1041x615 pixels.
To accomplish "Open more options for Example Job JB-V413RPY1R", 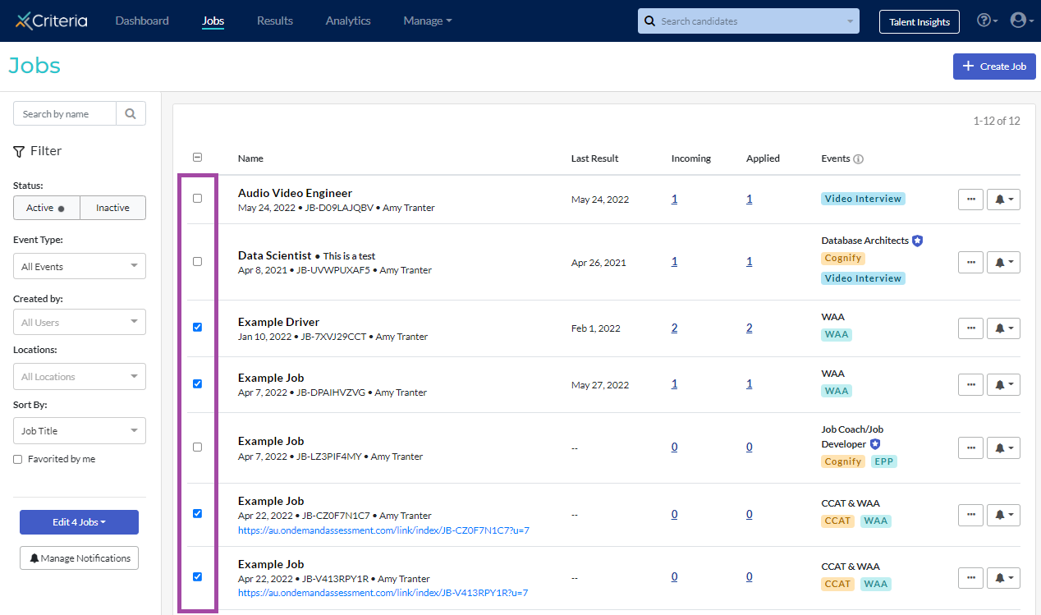I will coord(970,578).
